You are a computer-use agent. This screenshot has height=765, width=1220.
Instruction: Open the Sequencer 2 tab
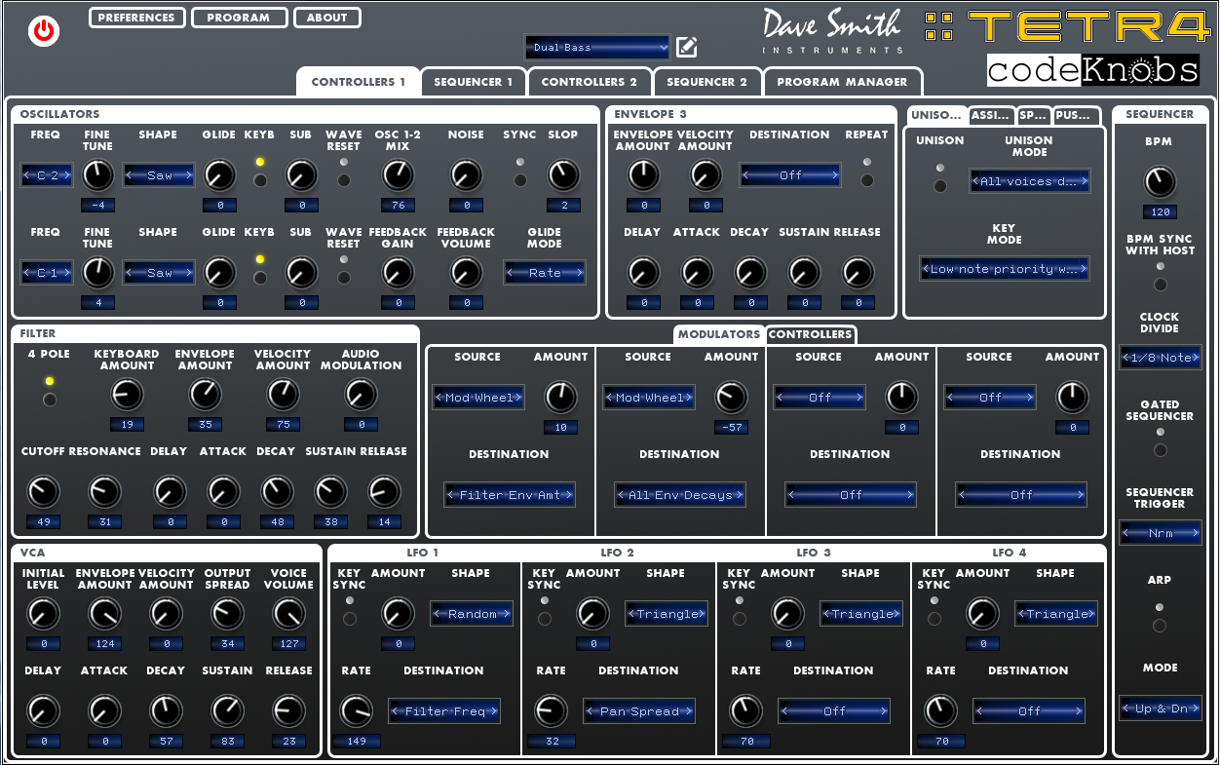coord(707,82)
